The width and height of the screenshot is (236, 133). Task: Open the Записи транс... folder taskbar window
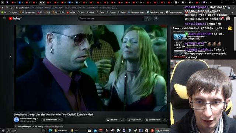62,130
